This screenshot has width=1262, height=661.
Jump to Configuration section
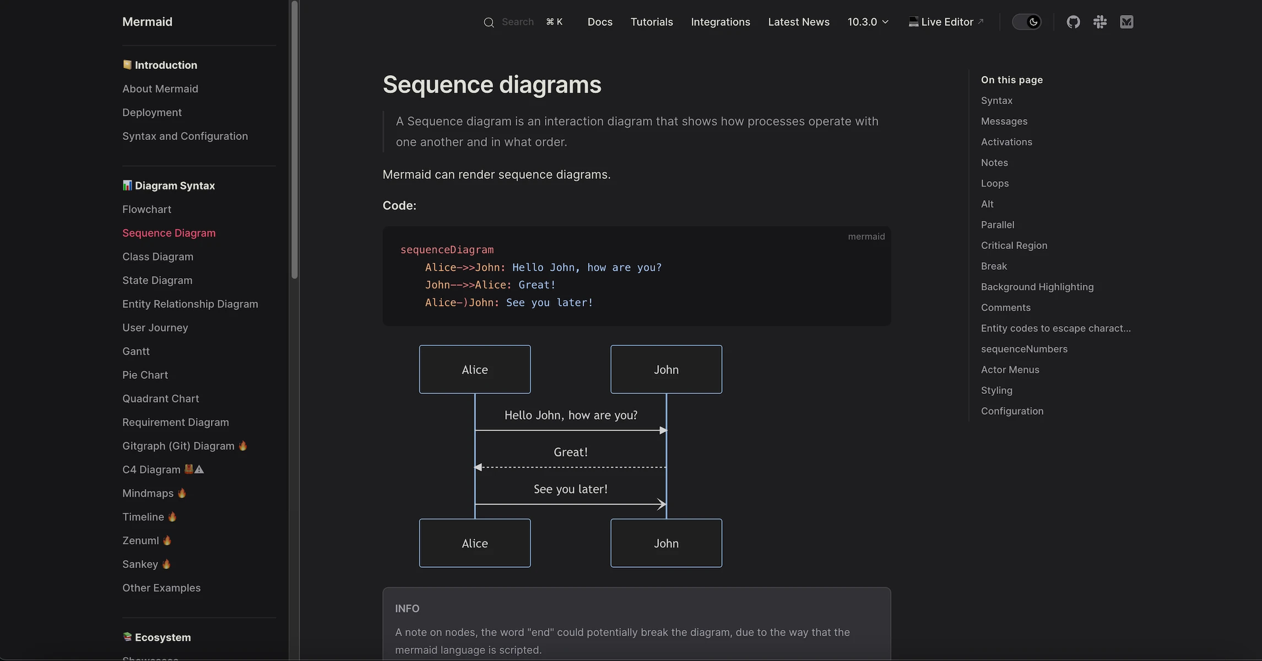point(1012,411)
